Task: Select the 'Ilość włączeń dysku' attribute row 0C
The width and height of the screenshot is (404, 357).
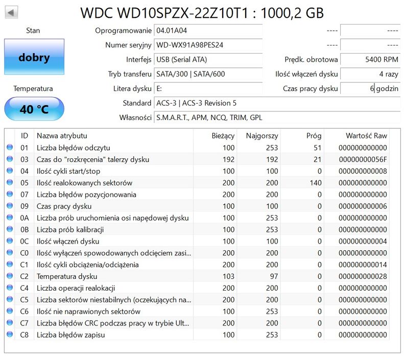Action: [x=197, y=241]
